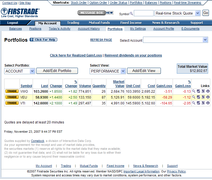Click the Add/Edit Portfolio button
Viewport: 212px width, 180px height.
point(57,71)
